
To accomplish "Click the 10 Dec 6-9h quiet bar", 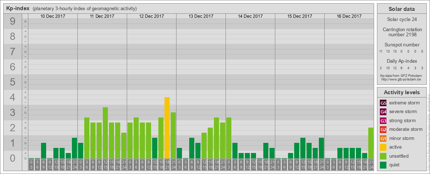I will pyautogui.click(x=44, y=150).
